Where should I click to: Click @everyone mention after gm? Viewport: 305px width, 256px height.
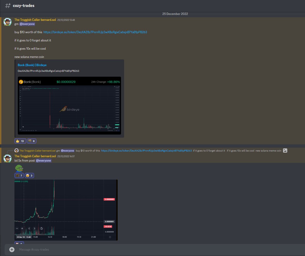tap(27, 24)
